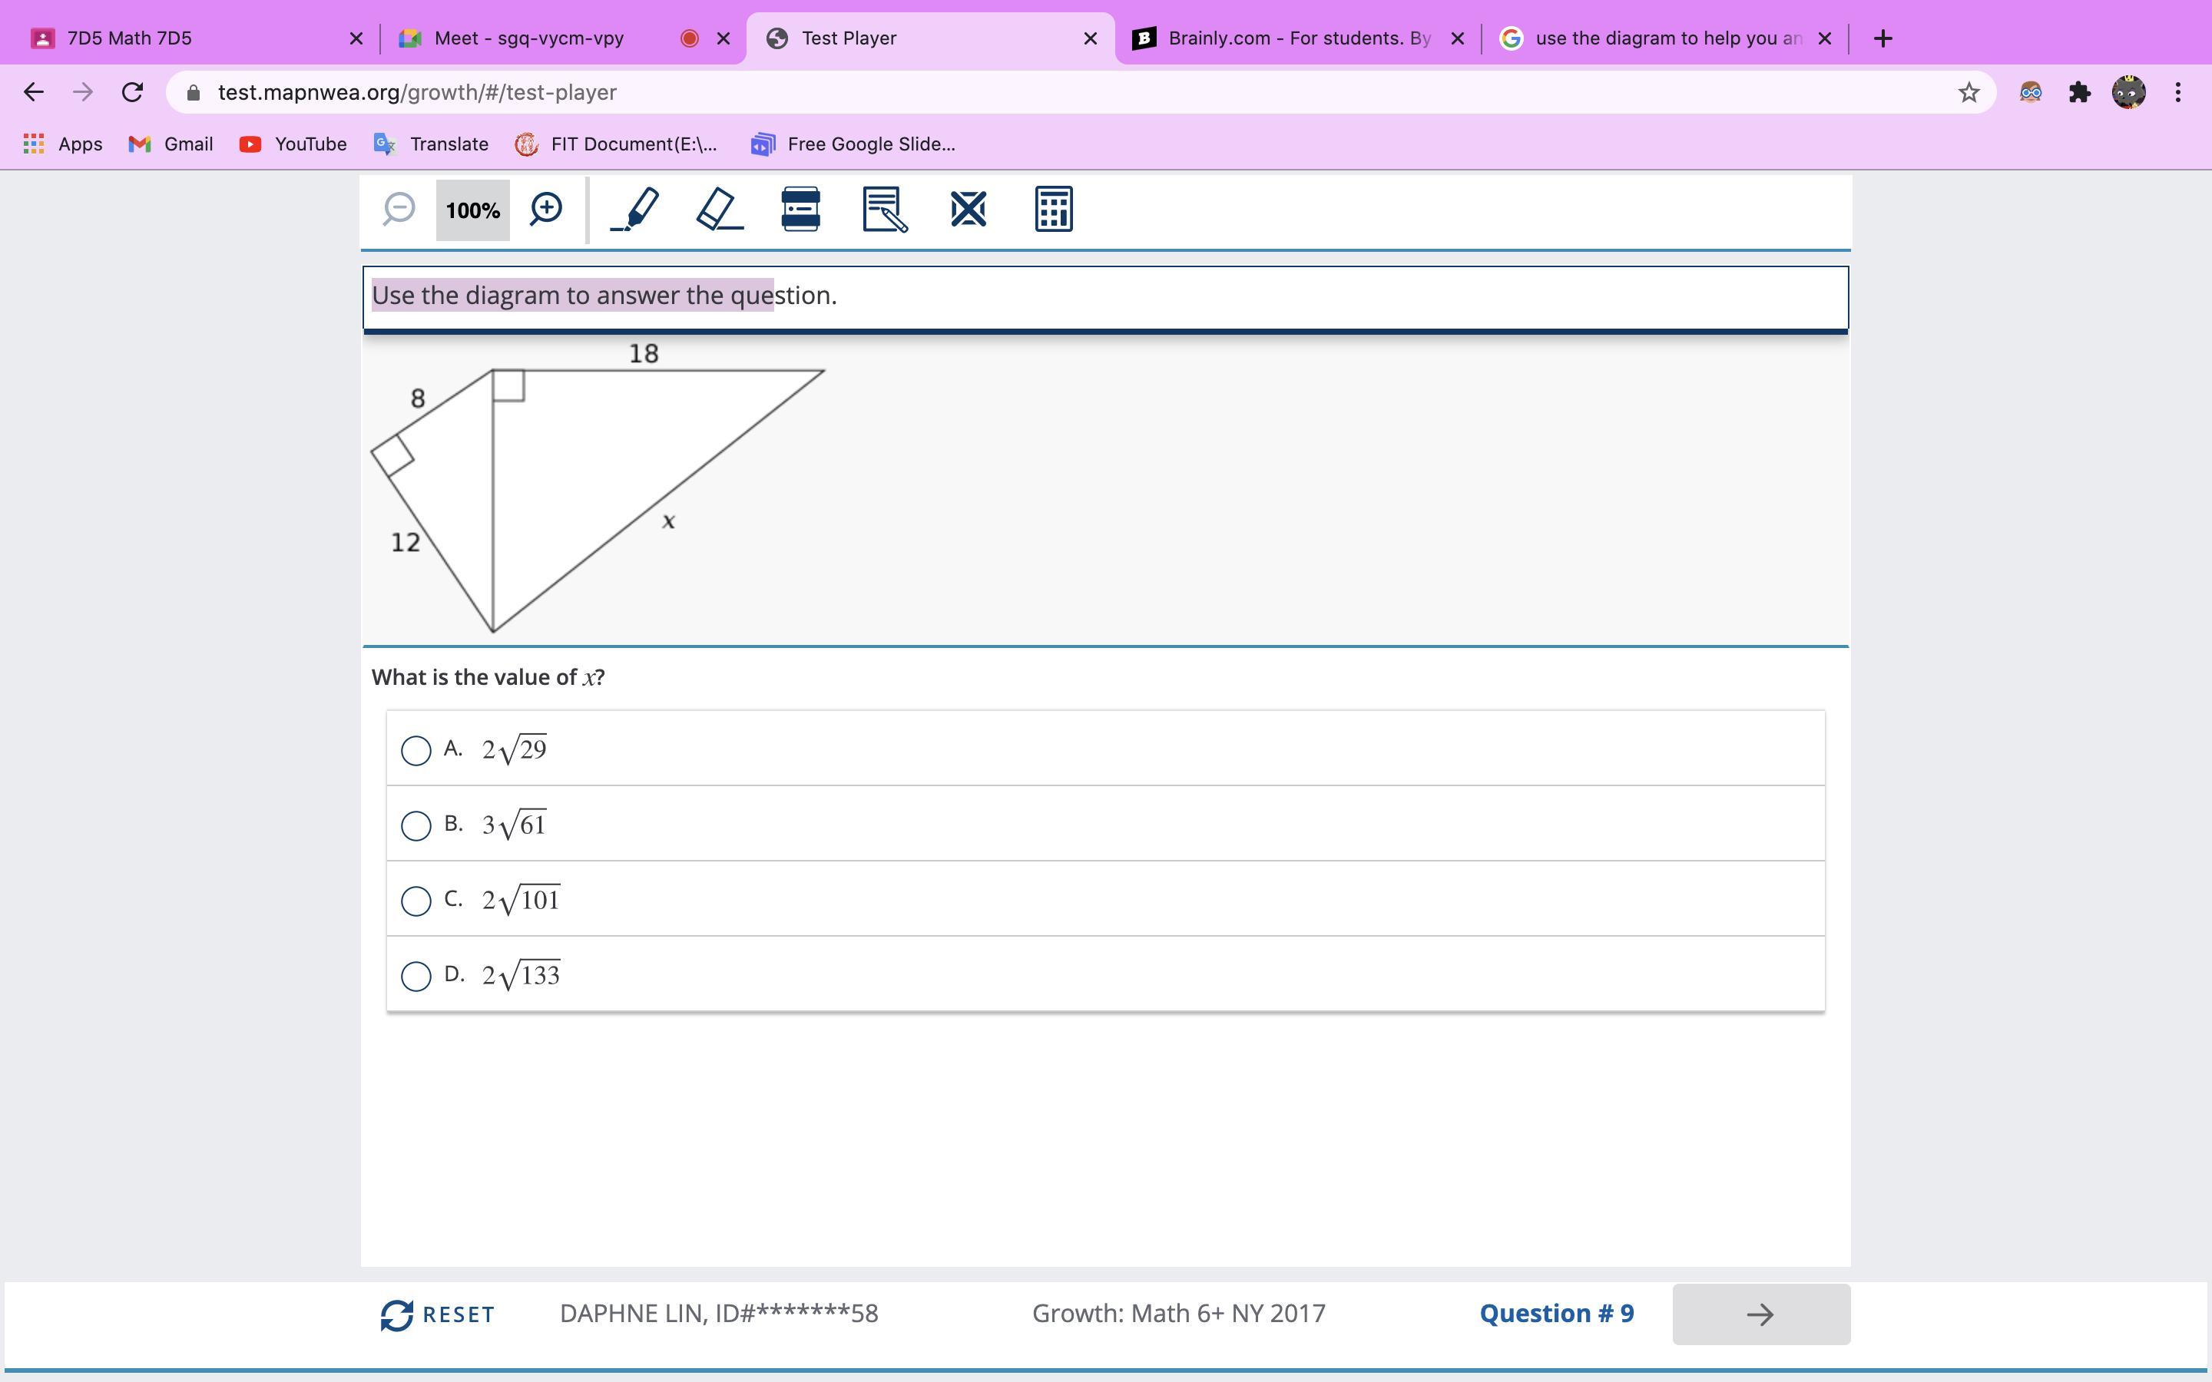Open the line reader tool
Screen dimensions: 2212x1382
pyautogui.click(x=801, y=210)
